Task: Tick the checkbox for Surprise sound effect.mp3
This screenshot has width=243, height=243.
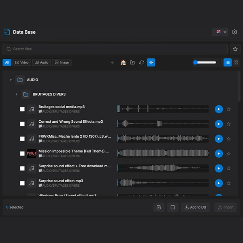Action: pos(23,183)
